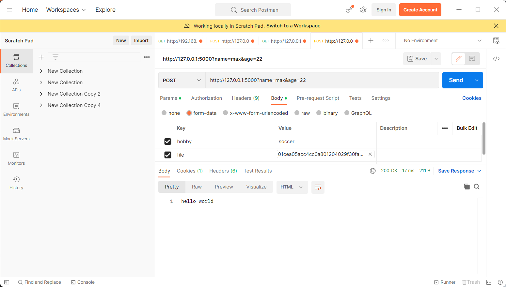
Task: Select the form-data body type
Action: pos(189,113)
